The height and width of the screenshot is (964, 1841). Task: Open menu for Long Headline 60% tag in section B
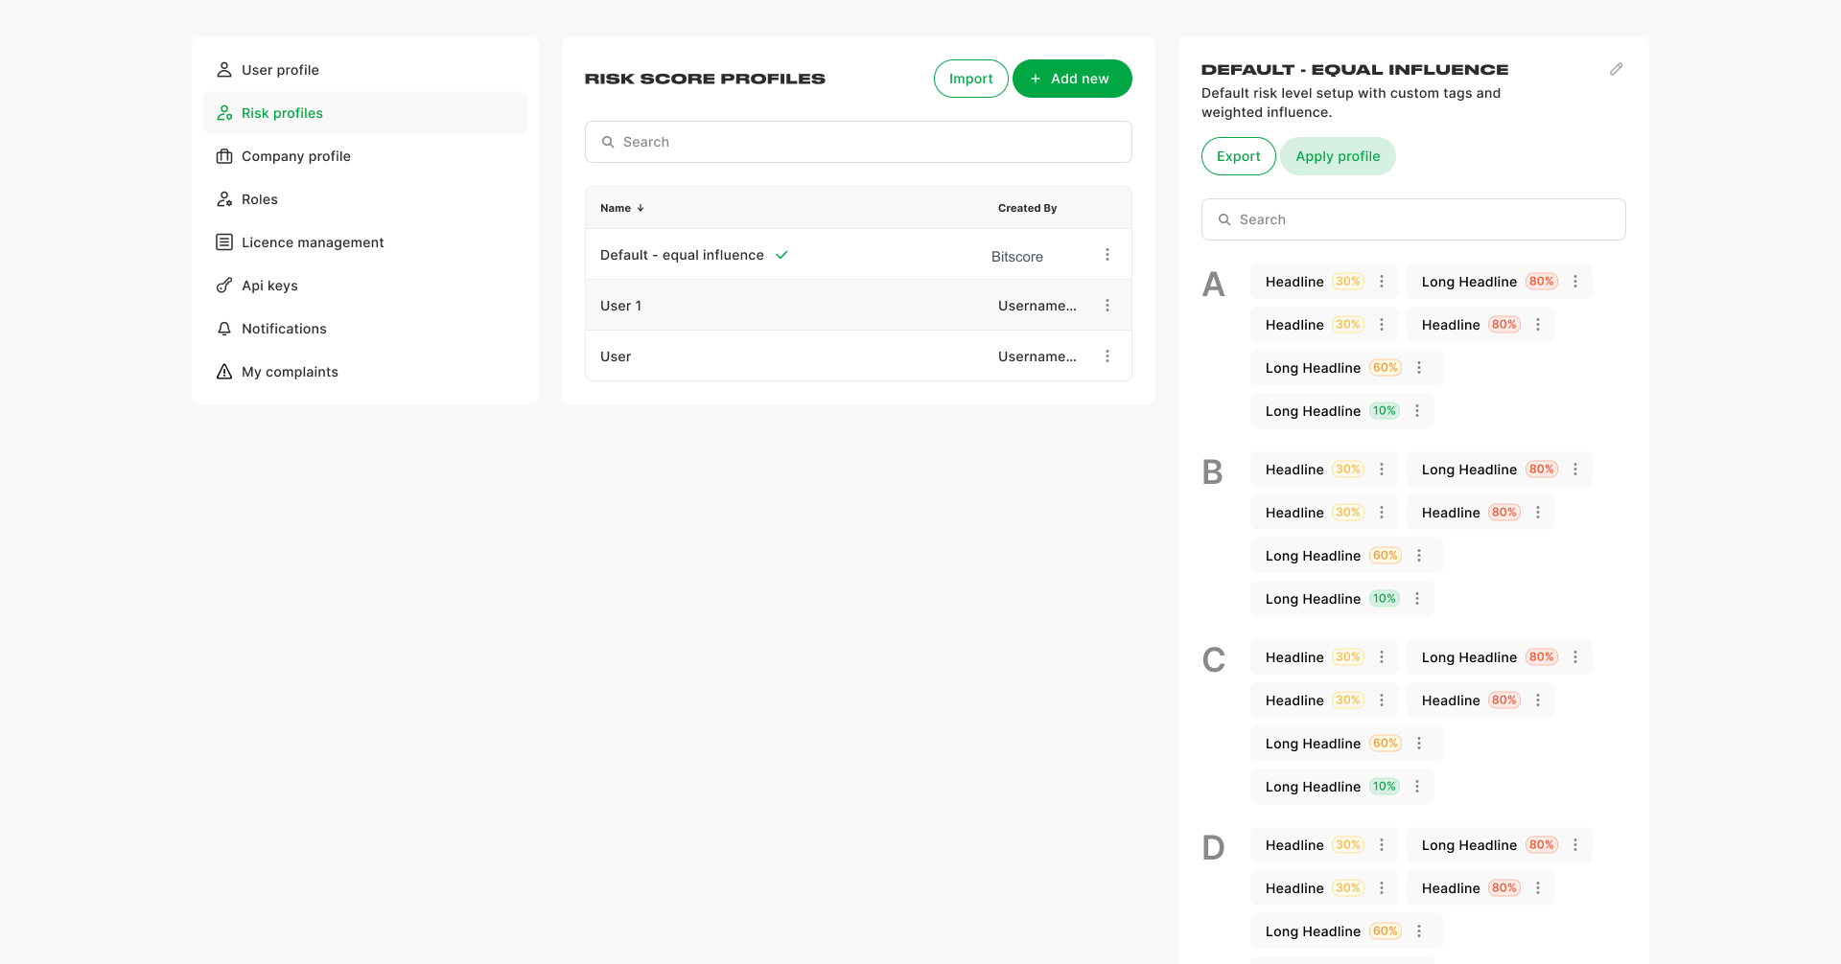coord(1419,556)
